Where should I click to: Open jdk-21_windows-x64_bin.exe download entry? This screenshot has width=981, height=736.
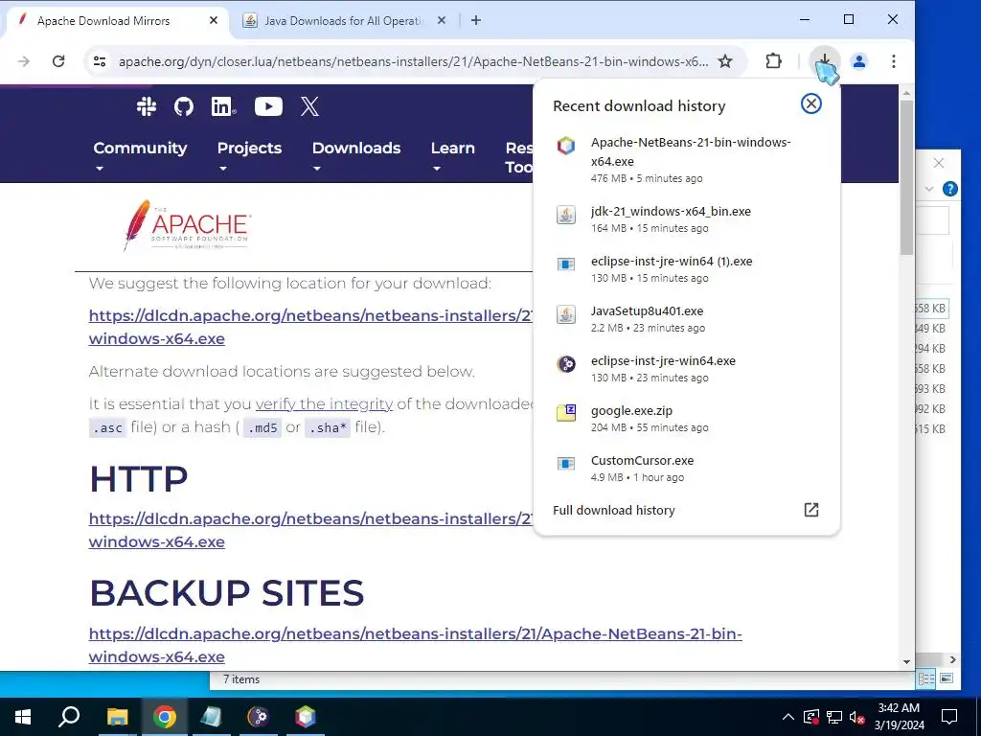[686, 219]
